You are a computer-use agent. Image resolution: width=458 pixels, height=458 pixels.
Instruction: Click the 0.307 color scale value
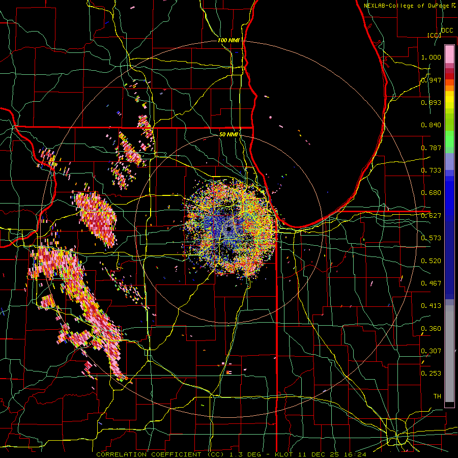[431, 351]
